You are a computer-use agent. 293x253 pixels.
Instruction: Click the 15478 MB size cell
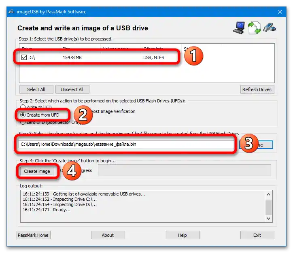pyautogui.click(x=72, y=57)
